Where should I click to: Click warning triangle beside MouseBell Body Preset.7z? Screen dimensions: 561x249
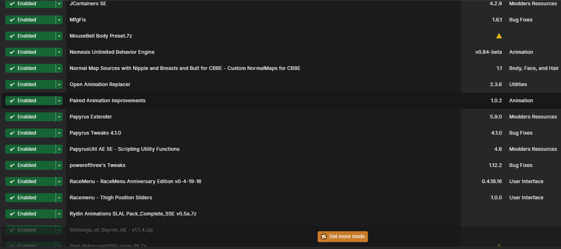(499, 36)
